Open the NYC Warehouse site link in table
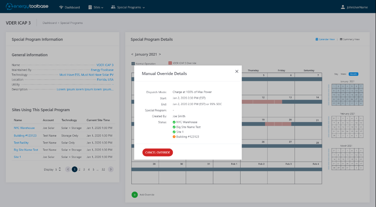 pyautogui.click(x=24, y=128)
